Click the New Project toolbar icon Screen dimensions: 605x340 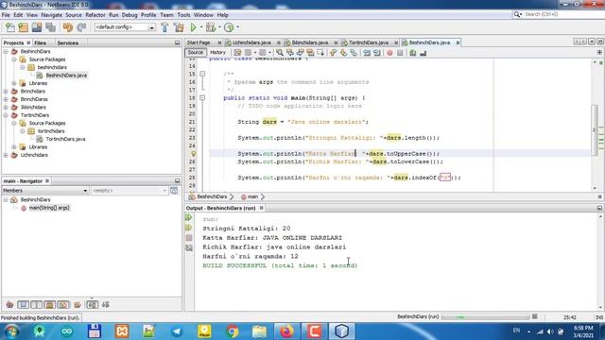(23, 27)
